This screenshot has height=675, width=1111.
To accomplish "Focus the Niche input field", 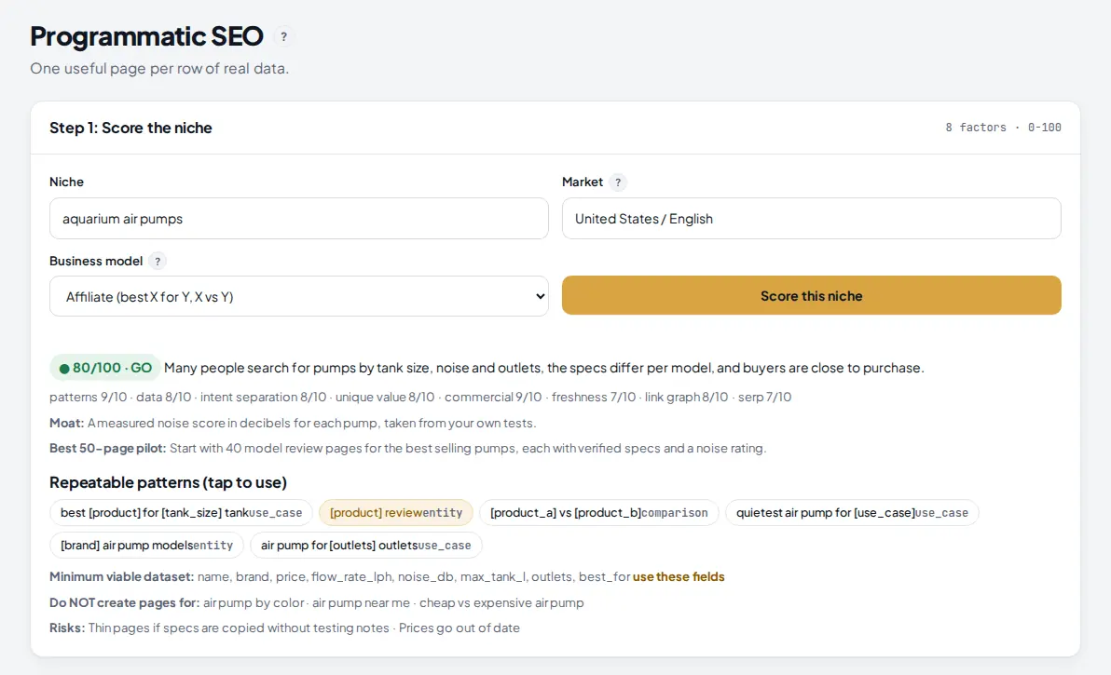I will coord(299,219).
